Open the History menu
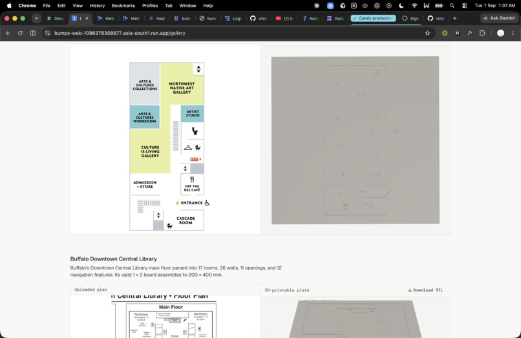521x338 pixels. (x=97, y=6)
